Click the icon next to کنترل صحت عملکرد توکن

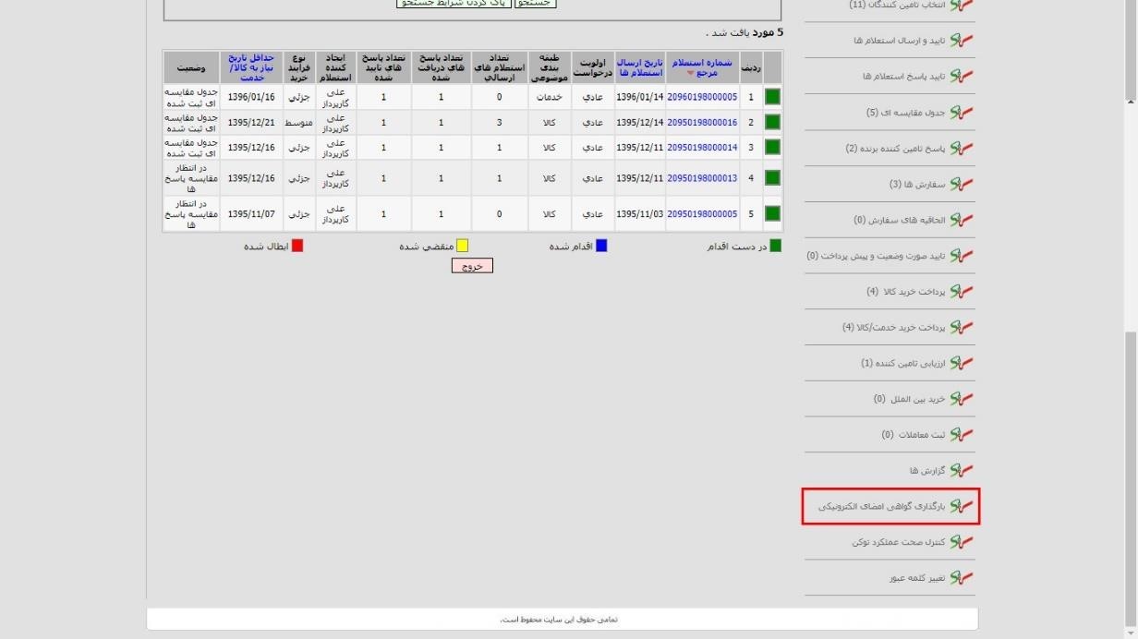click(x=962, y=542)
